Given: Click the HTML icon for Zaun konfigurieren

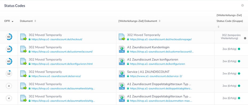Looking at the screenshot, I should click(x=122, y=61).
